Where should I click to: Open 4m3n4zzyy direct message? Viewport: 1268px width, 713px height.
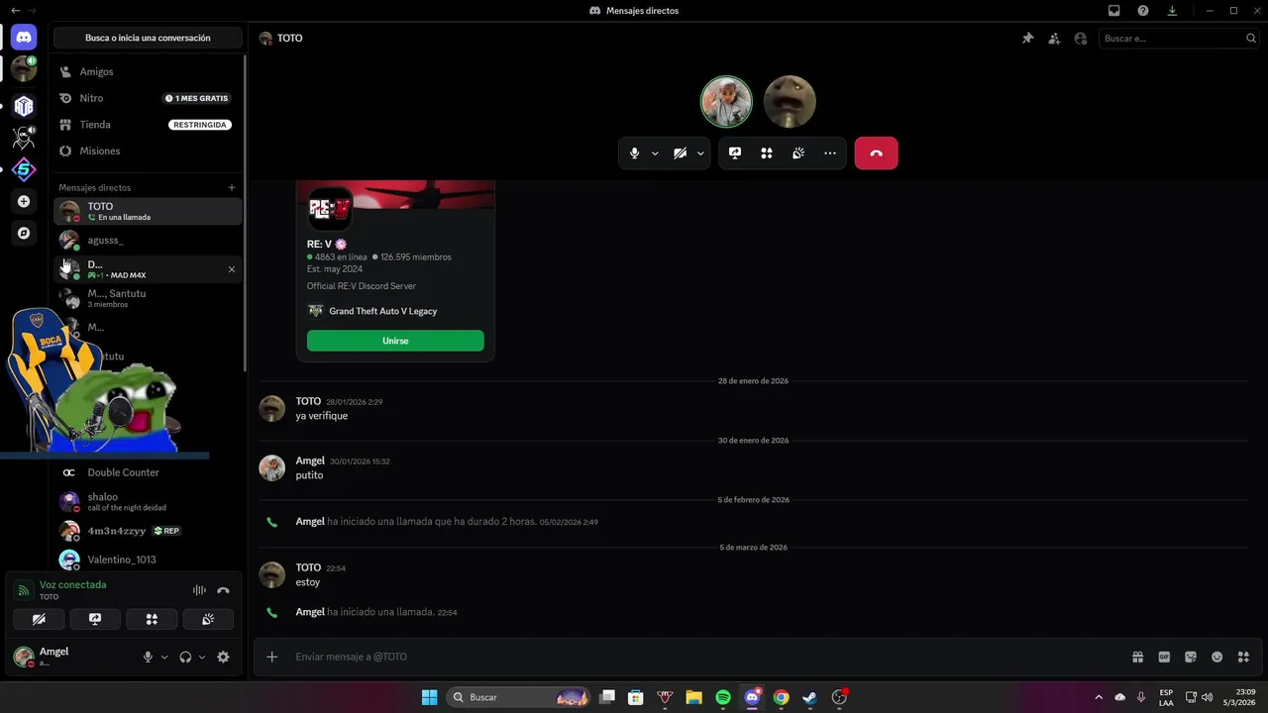tap(148, 531)
